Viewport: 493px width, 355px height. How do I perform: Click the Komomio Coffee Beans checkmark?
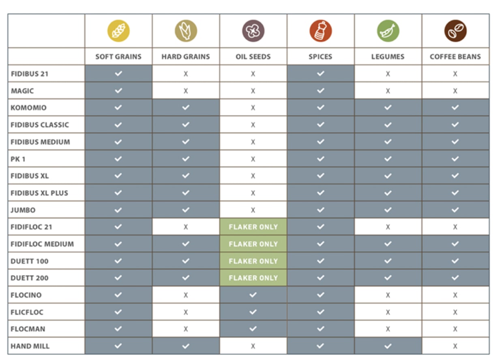pyautogui.click(x=455, y=108)
